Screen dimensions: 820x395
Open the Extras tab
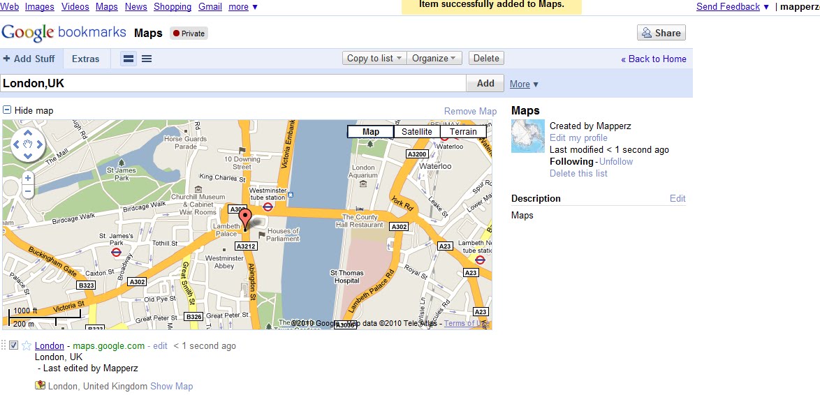click(86, 59)
